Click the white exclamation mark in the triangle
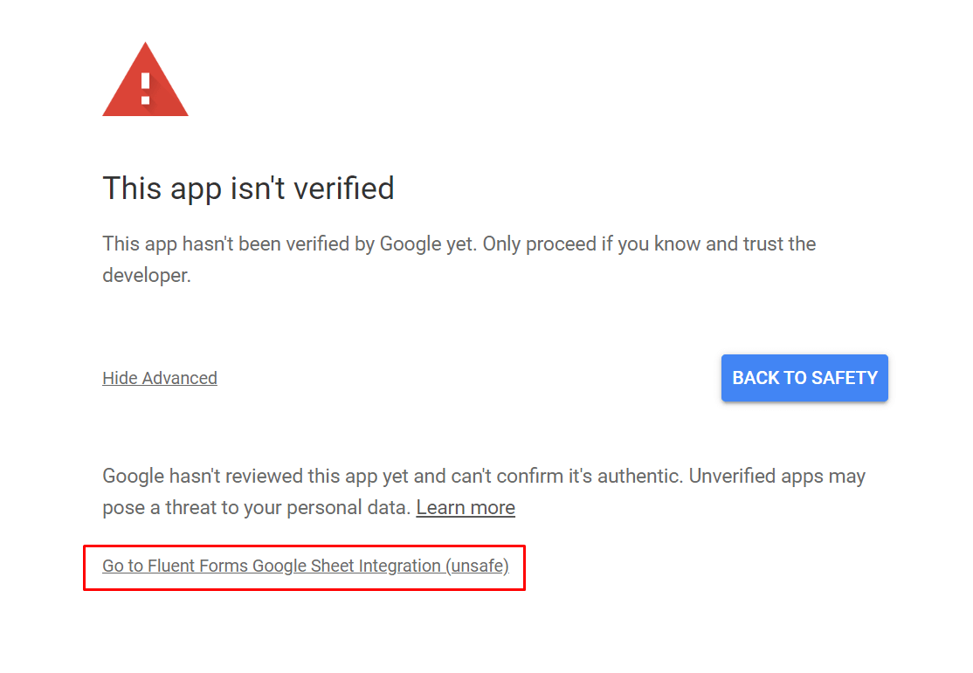The height and width of the screenshot is (673, 973). (x=145, y=88)
